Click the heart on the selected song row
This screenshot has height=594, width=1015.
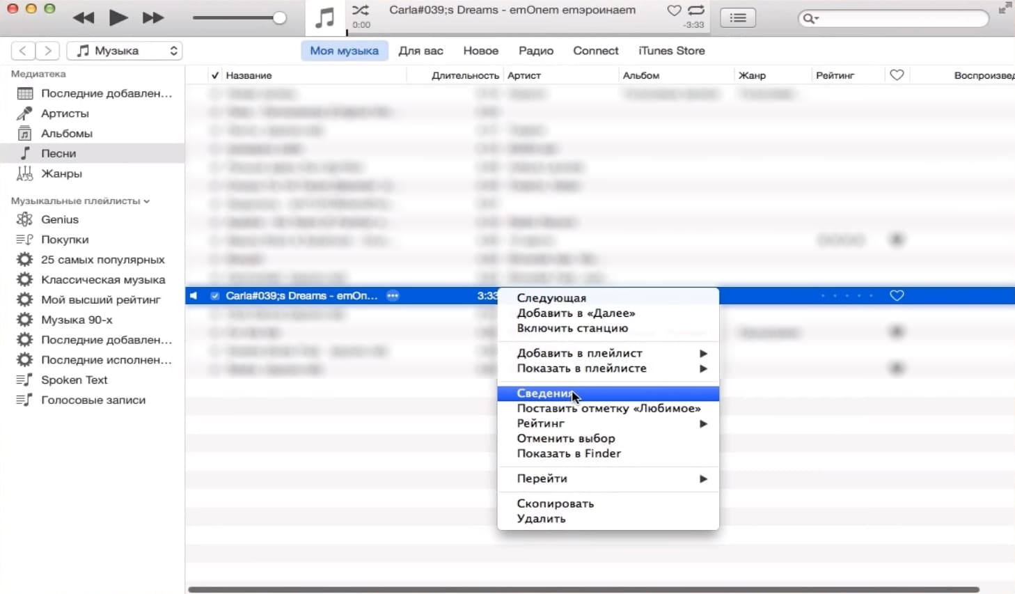[x=897, y=296]
